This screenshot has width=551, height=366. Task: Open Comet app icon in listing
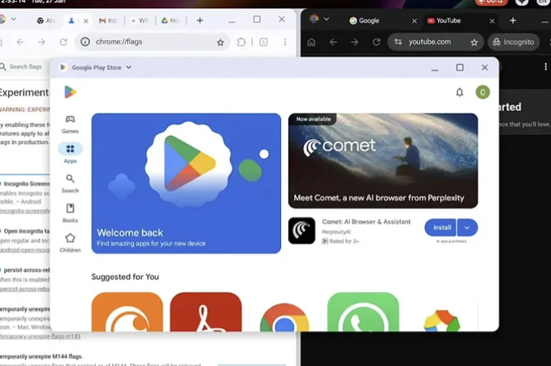(x=302, y=230)
